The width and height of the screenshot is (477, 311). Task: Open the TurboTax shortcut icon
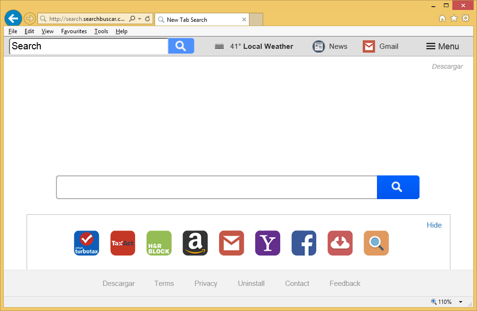pyautogui.click(x=86, y=243)
